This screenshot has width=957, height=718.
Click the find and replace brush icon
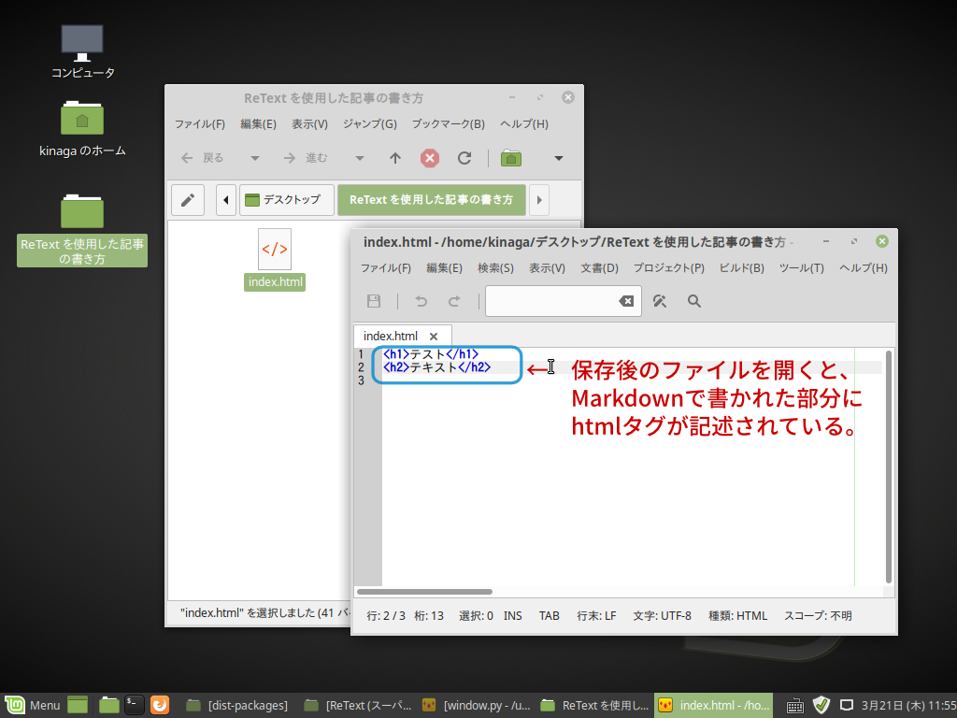pos(660,301)
